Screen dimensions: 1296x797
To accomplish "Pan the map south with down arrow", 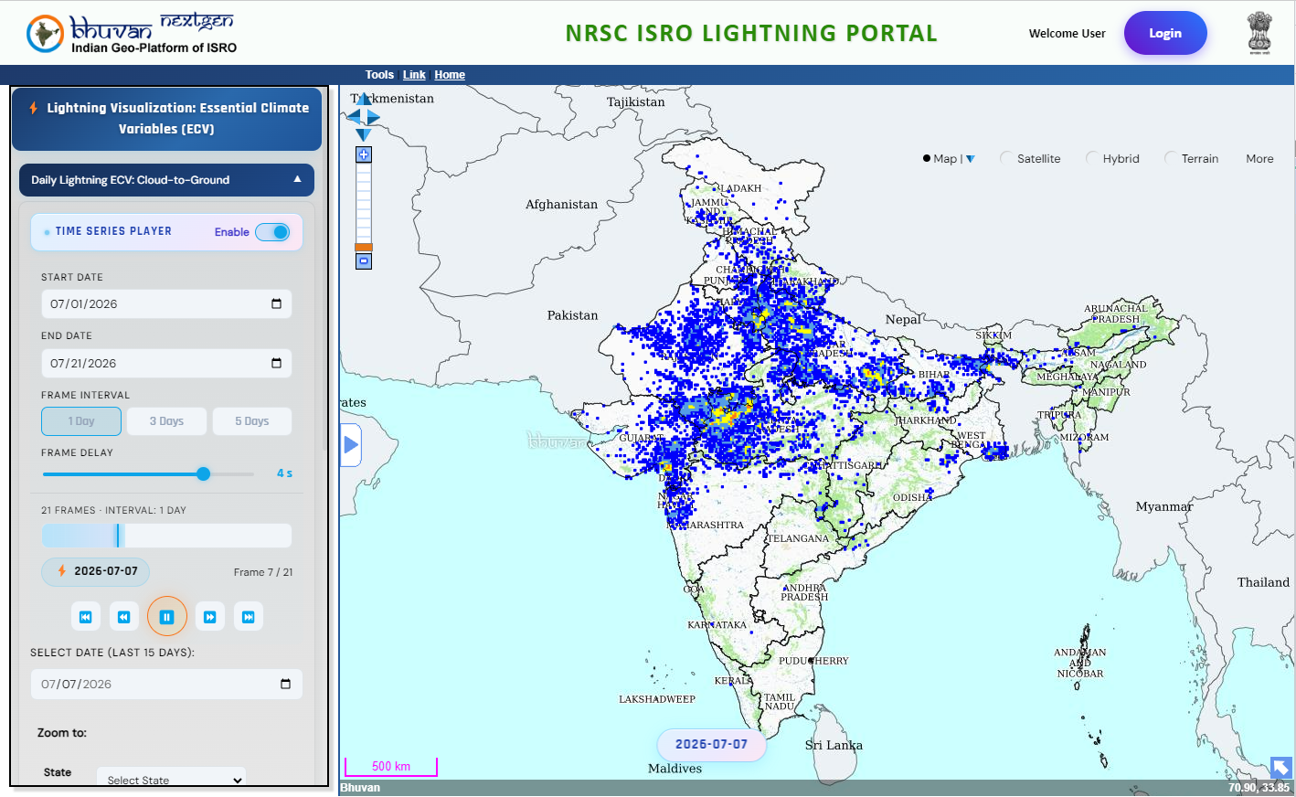I will click(364, 134).
